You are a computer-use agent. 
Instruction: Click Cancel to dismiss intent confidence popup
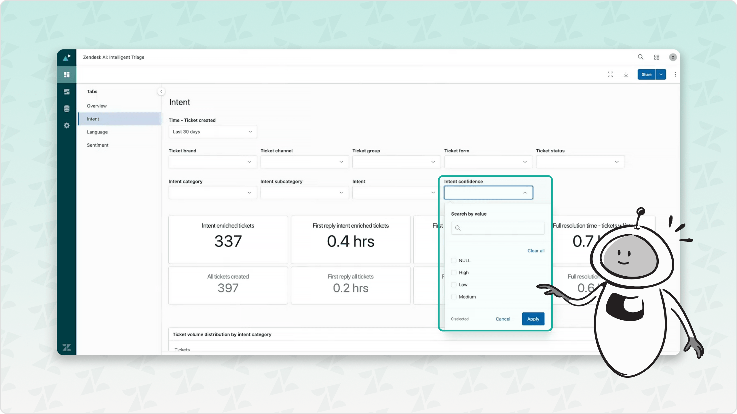coord(503,319)
